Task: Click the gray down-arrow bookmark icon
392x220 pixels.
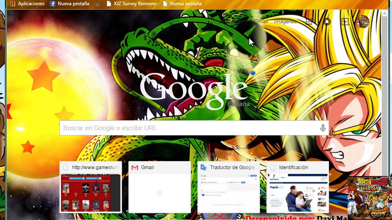Action: pyautogui.click(x=98, y=4)
